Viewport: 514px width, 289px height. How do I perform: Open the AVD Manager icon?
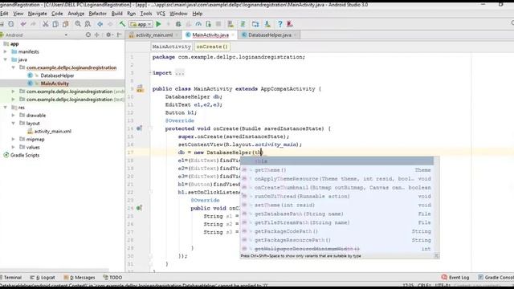click(230, 24)
